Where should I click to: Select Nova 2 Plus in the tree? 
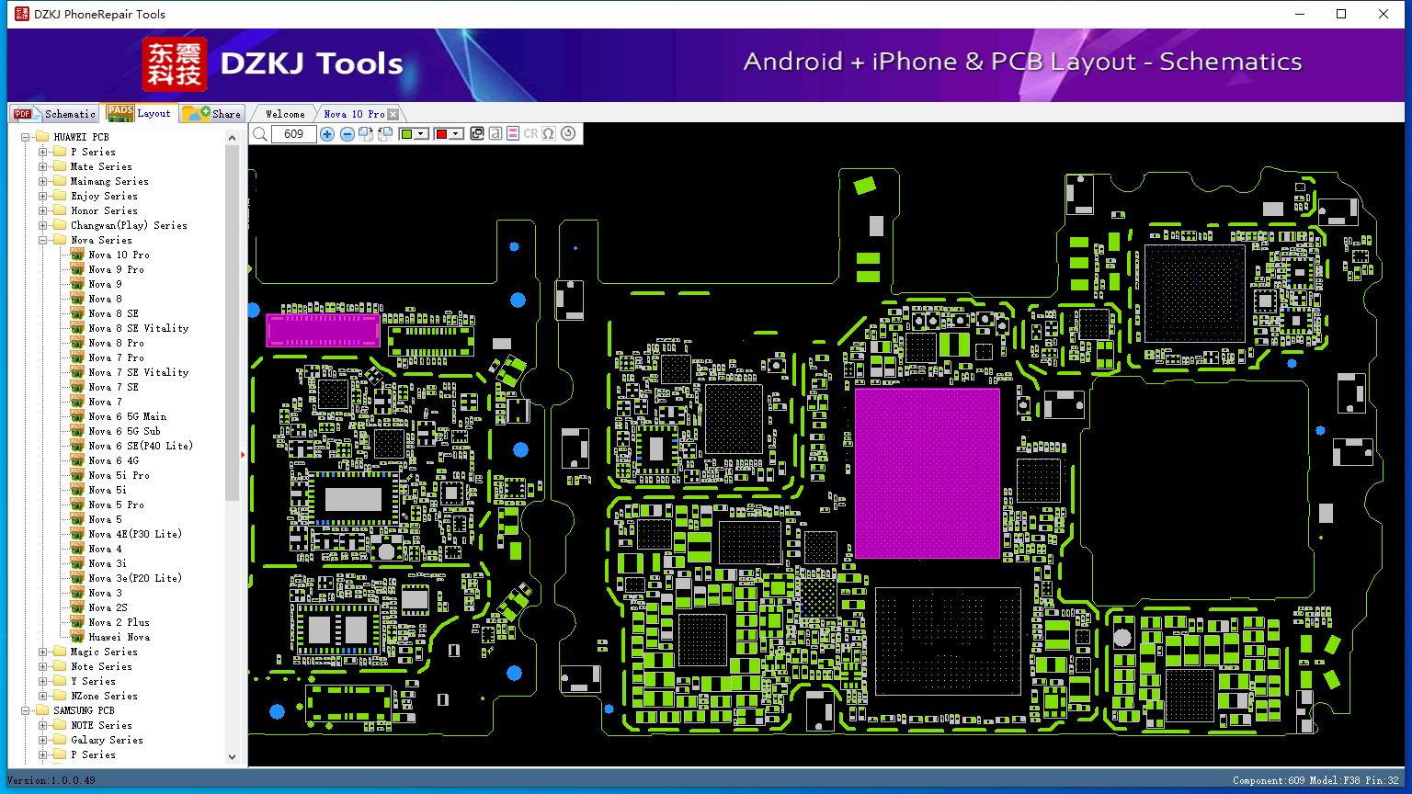pos(119,622)
